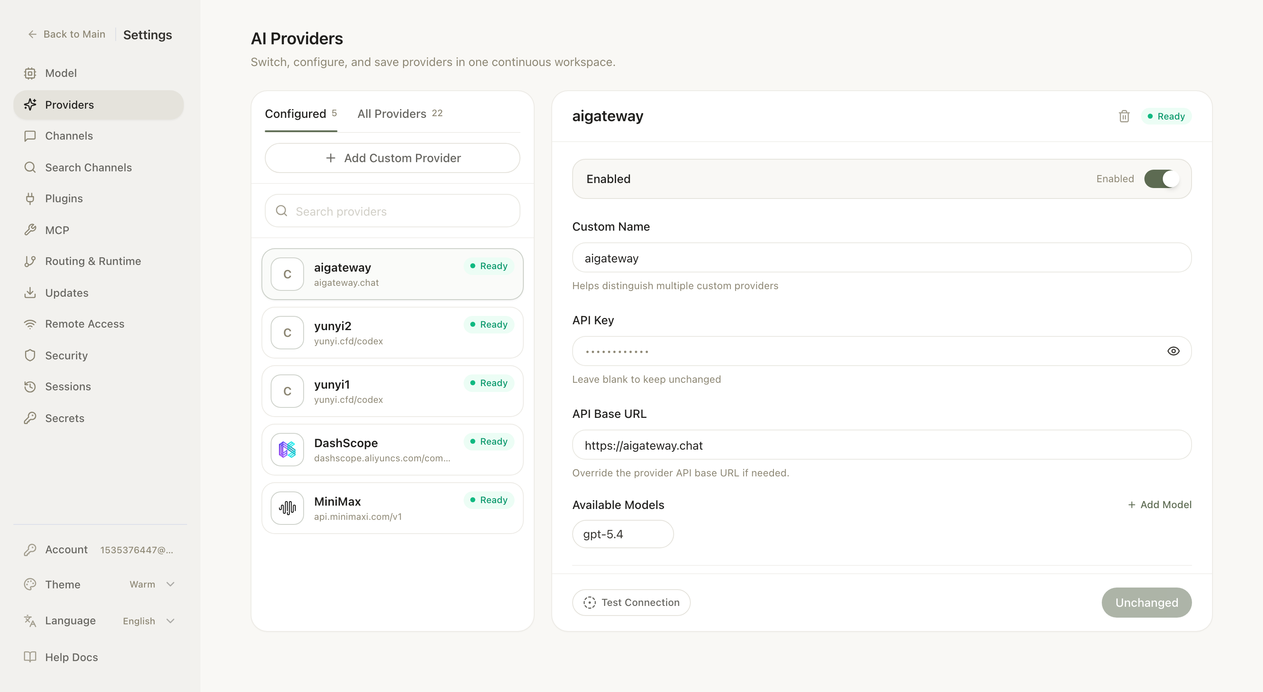Select the Configured tab
Image resolution: width=1263 pixels, height=692 pixels.
click(x=300, y=114)
